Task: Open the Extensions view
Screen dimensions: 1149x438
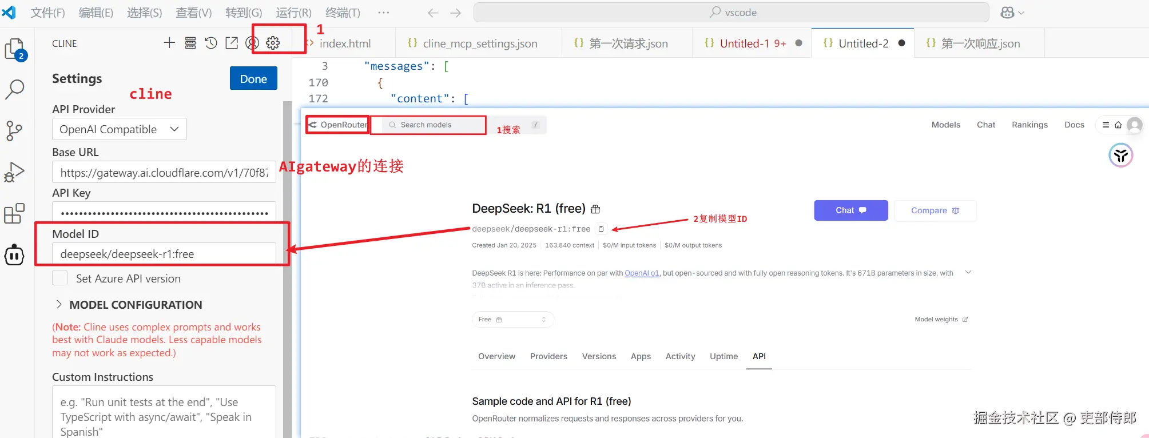Action: (x=15, y=213)
